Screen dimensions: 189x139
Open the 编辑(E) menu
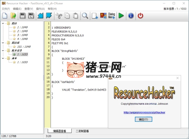click(17, 9)
